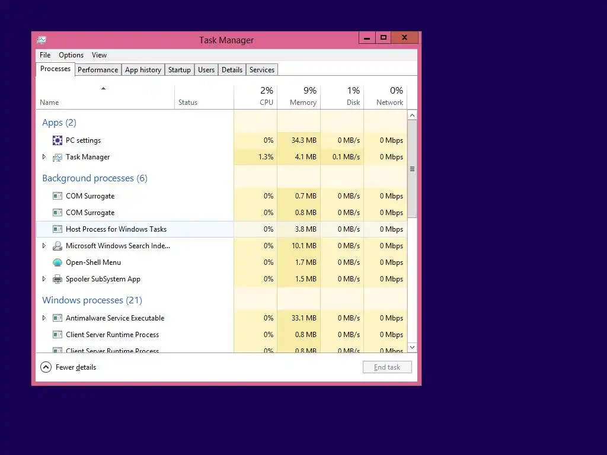The width and height of the screenshot is (607, 455).
Task: Switch to the Services tab
Action: (x=262, y=70)
